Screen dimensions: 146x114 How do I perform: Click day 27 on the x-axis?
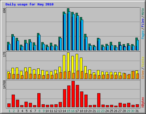pyautogui.click(x=120, y=111)
